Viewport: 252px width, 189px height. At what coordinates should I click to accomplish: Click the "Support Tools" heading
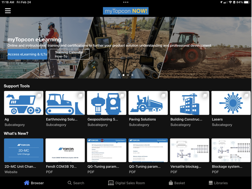click(17, 86)
